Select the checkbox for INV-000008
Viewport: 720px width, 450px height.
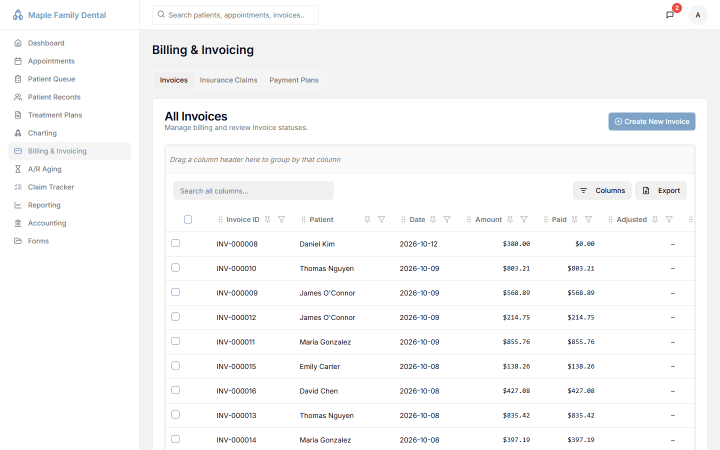pyautogui.click(x=175, y=243)
